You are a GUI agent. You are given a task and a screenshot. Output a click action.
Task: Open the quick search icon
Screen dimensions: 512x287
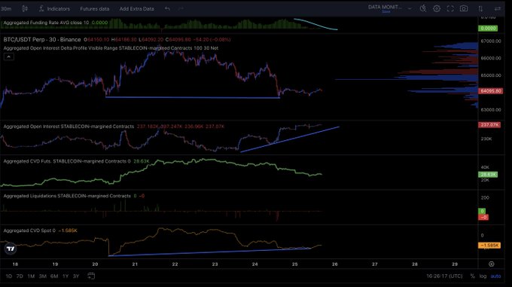423,8
